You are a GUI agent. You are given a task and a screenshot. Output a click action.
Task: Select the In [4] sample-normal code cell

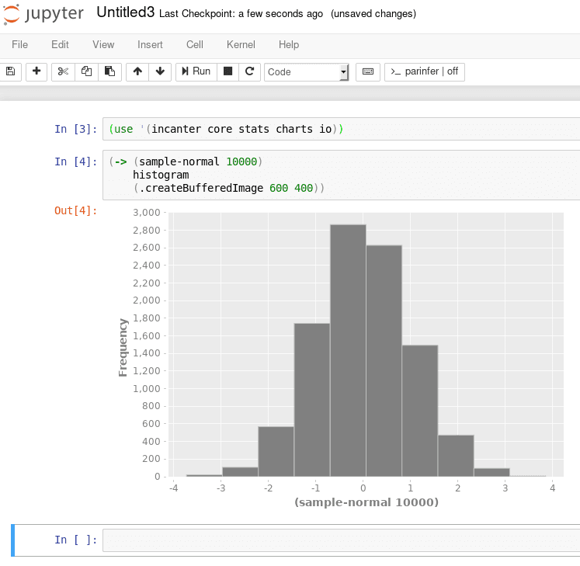pos(341,175)
